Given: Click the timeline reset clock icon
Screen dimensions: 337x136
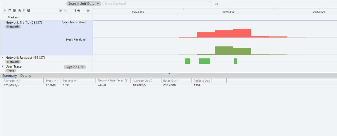Looking at the screenshot, I should point(60,11).
